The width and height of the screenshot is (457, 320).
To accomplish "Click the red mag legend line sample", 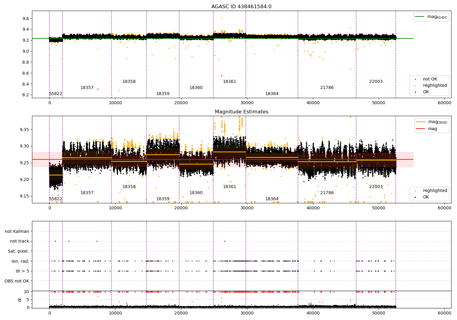I will 420,129.
